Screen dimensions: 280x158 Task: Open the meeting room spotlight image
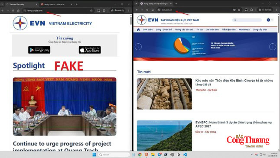point(65,106)
